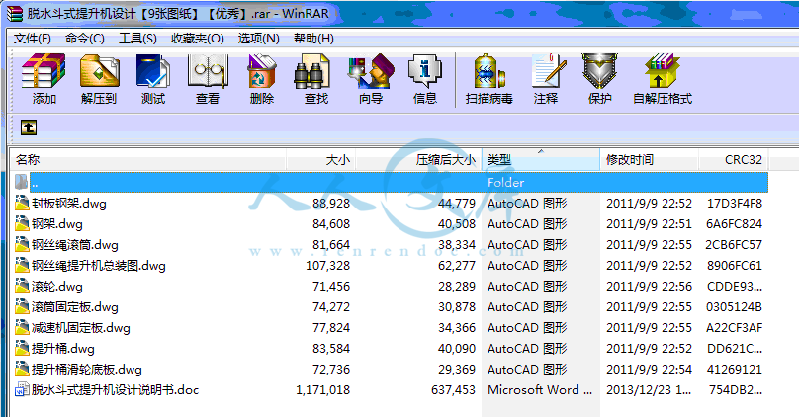Sort by the CRC32 column header
The width and height of the screenshot is (799, 417).
734,160
